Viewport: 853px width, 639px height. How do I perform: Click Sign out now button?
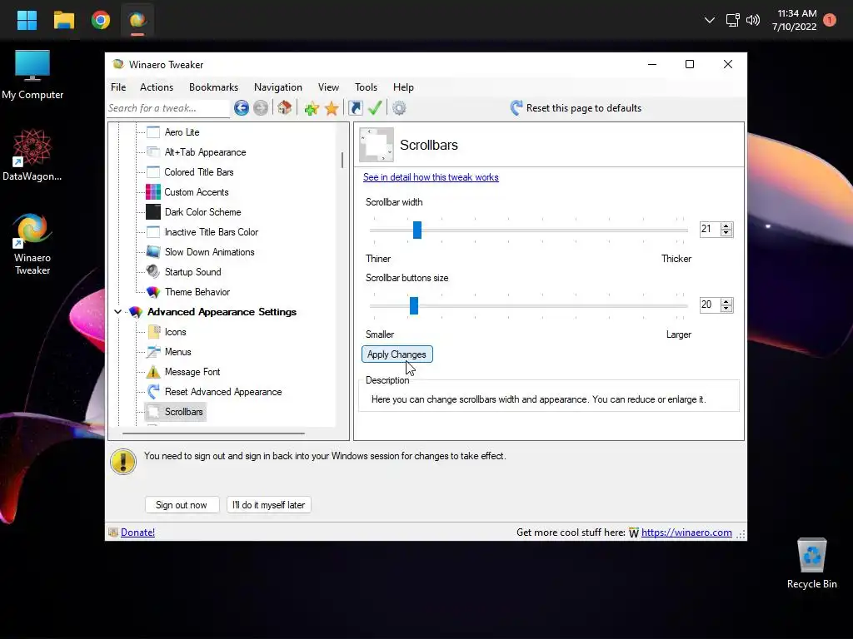click(182, 505)
